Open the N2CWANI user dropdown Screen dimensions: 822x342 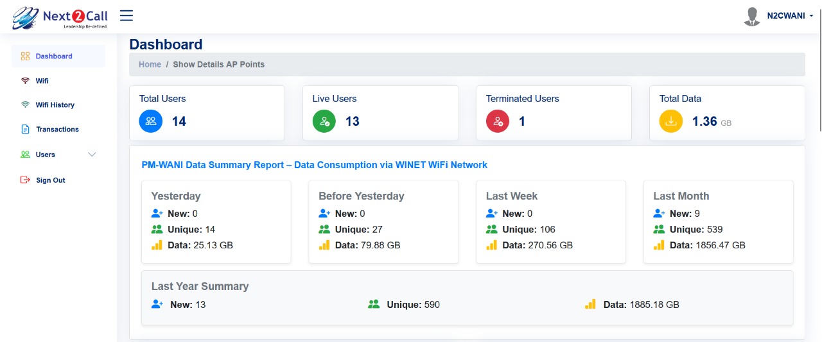click(x=790, y=16)
